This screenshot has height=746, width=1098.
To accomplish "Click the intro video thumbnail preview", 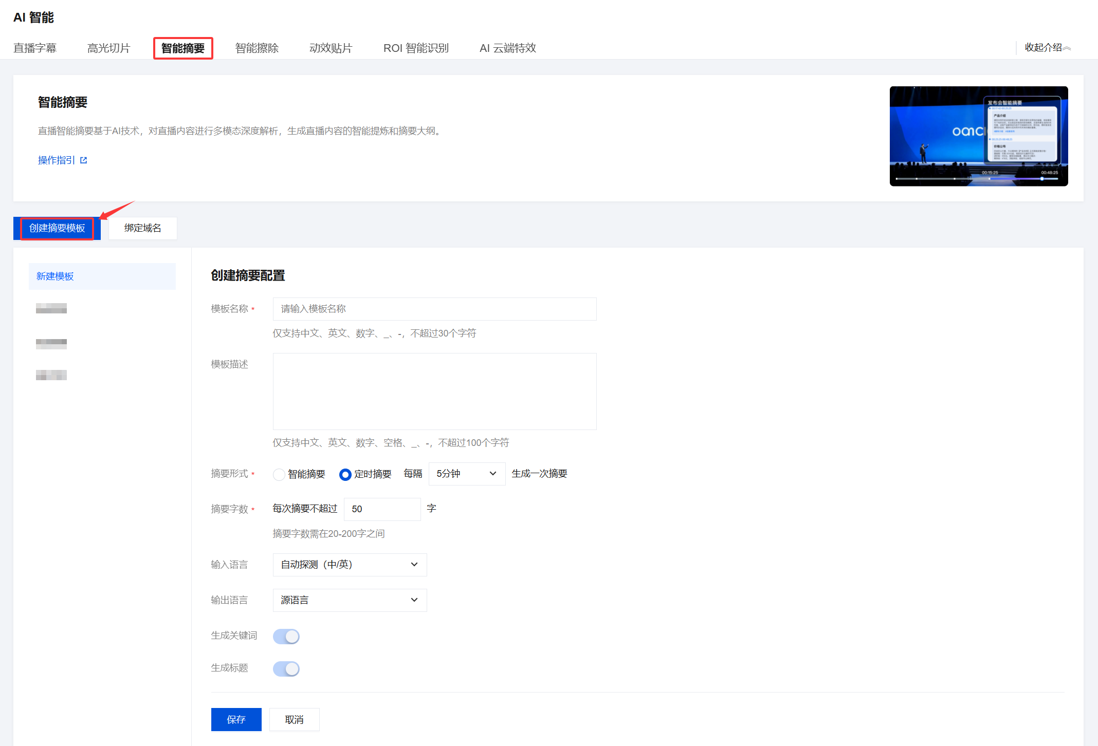I will pos(979,136).
